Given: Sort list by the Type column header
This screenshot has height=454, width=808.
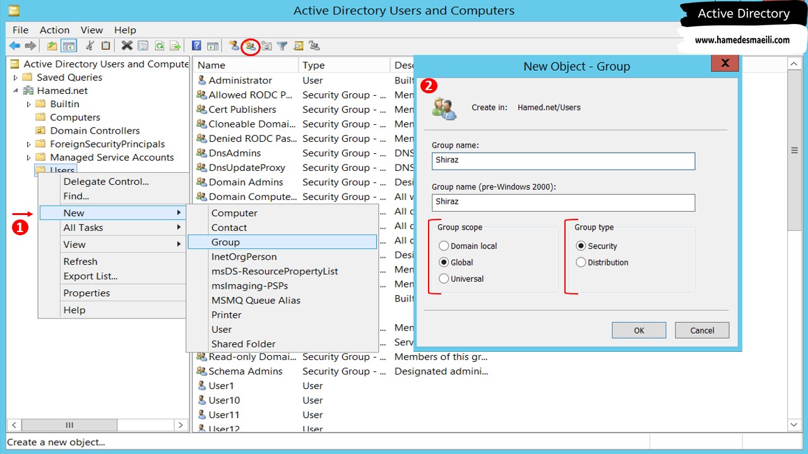Looking at the screenshot, I should tap(344, 65).
